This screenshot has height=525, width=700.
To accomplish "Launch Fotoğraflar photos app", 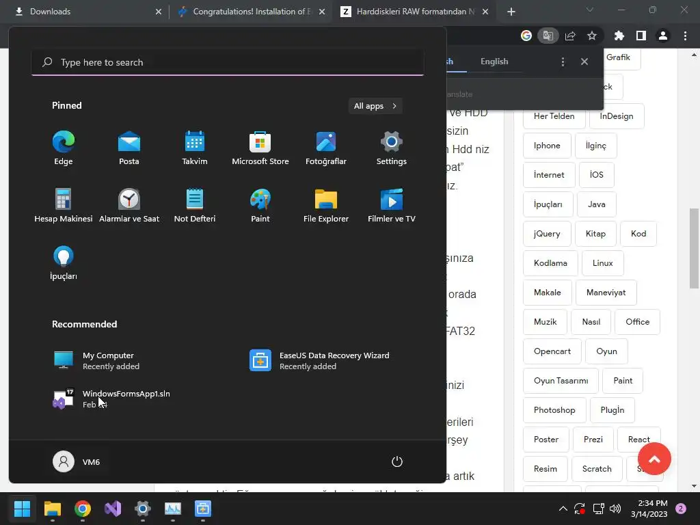I will [326, 148].
